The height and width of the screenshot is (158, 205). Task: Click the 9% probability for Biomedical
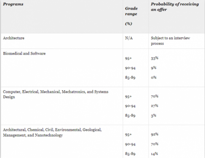[154, 68]
